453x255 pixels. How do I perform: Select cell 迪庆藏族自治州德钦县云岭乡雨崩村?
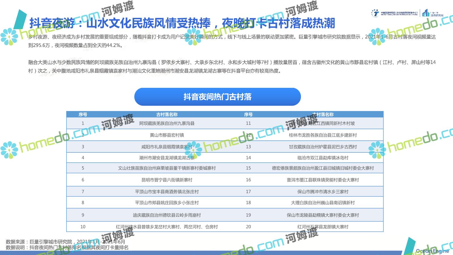[167, 215]
